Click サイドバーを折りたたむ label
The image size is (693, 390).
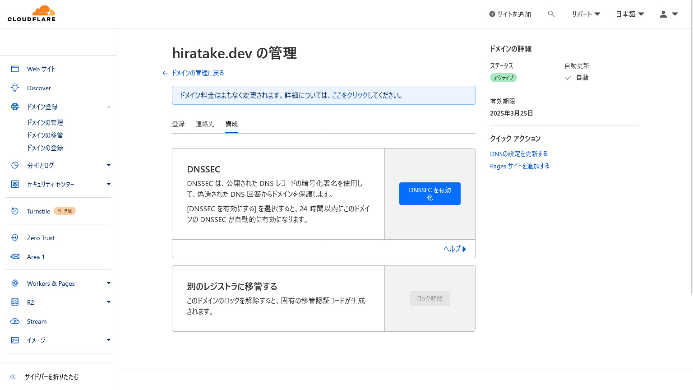tap(51, 376)
